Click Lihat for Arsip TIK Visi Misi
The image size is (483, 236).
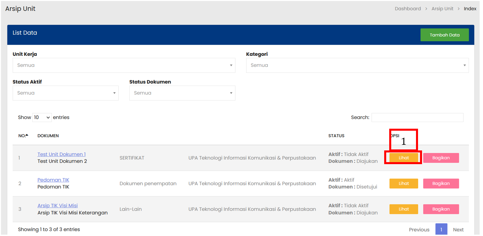[x=403, y=209]
